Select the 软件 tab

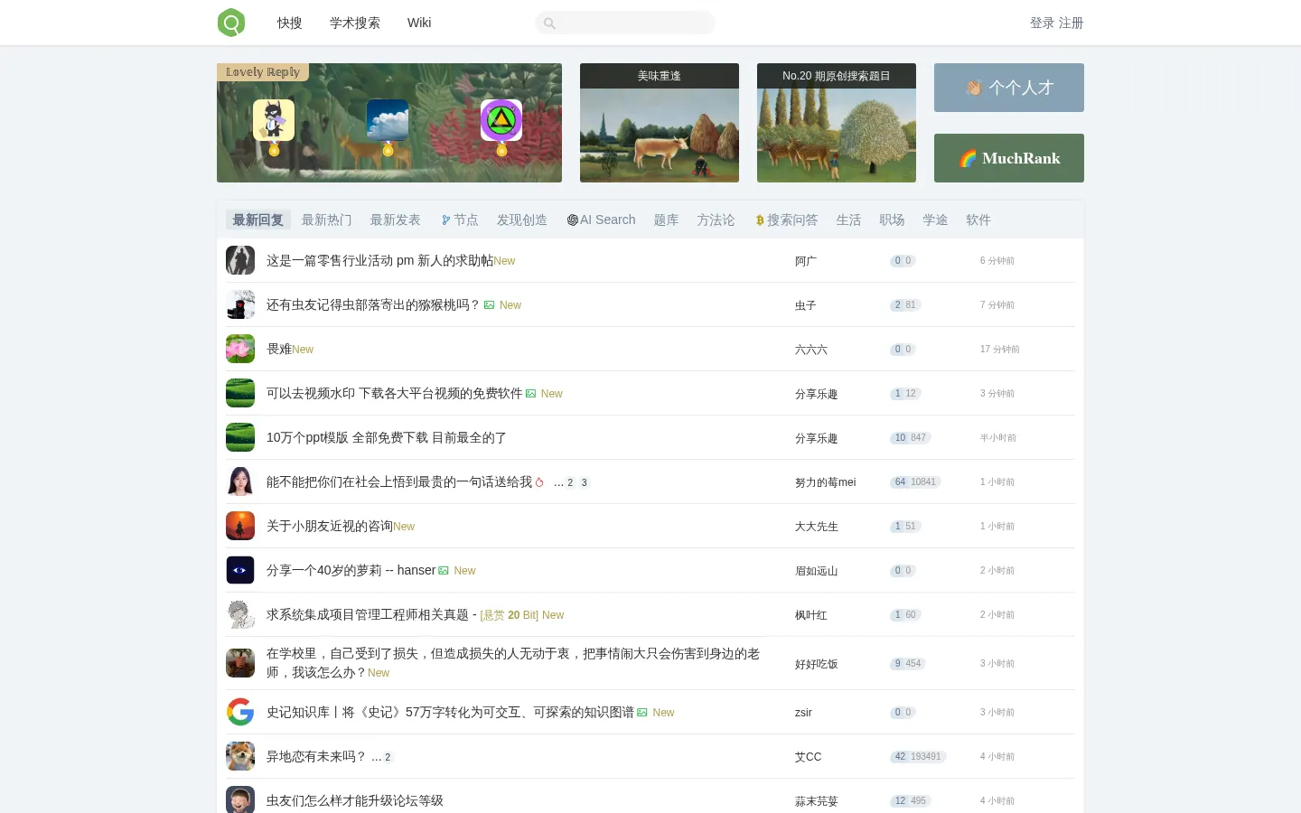click(x=978, y=220)
